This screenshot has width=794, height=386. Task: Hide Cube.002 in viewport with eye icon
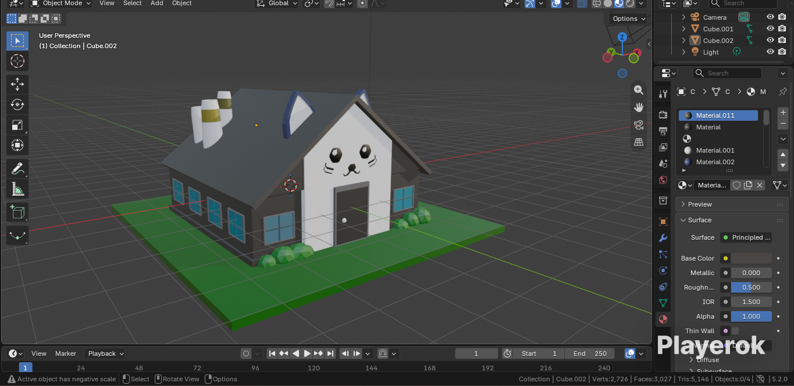(x=770, y=41)
